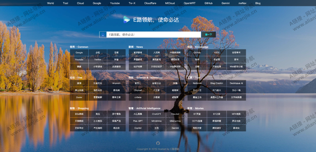Viewport: 316px width, 152px height.
Task: Open the 小米有品 tile
Action: point(98,121)
